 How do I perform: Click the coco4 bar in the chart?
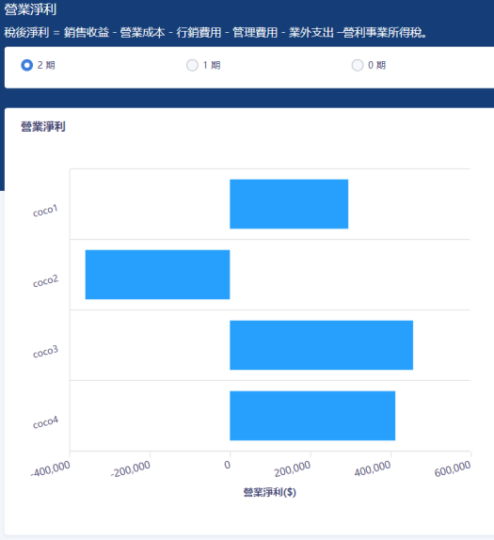pyautogui.click(x=312, y=416)
